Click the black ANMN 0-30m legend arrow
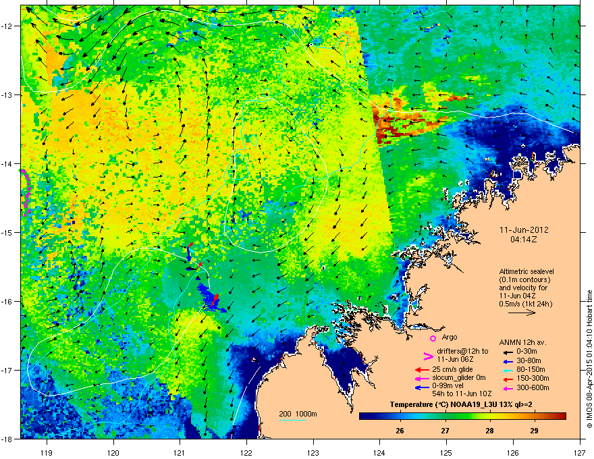This screenshot has width=594, height=459. pyautogui.click(x=508, y=352)
